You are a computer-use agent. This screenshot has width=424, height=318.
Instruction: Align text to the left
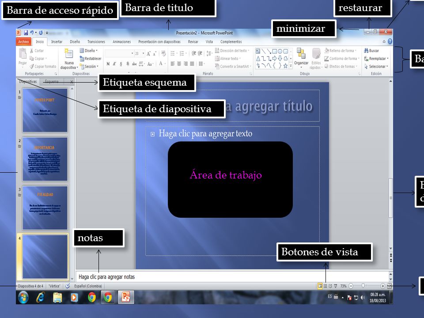click(x=173, y=64)
